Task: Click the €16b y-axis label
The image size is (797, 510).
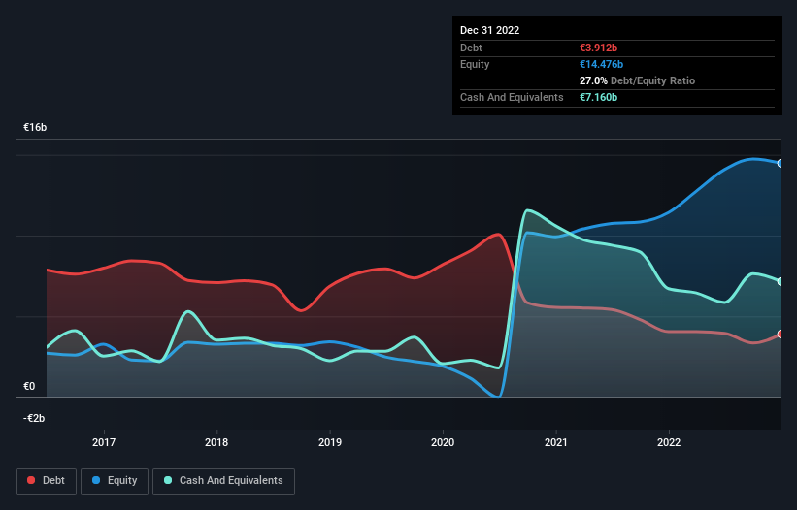Action: (35, 127)
